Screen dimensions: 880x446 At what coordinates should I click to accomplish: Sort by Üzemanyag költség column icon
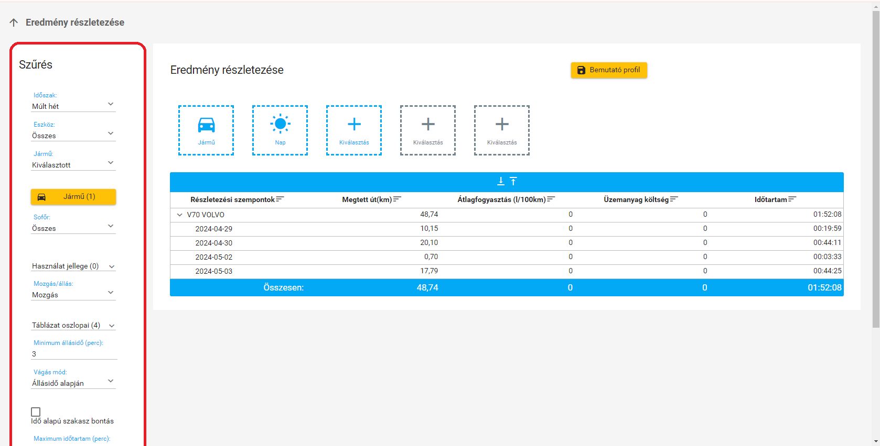click(x=674, y=199)
